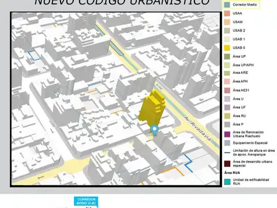Click the 'USAB 1' legend label
Viewport: 277px width, 208px height.
(239, 39)
